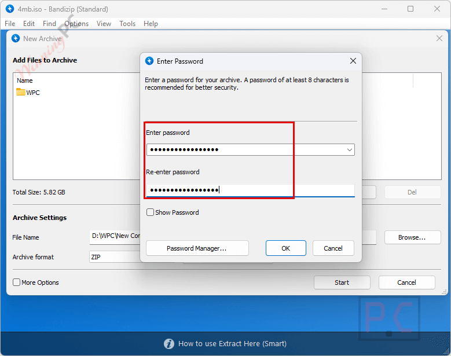The height and width of the screenshot is (356, 451).
Task: Open the Tools menu
Action: click(127, 24)
